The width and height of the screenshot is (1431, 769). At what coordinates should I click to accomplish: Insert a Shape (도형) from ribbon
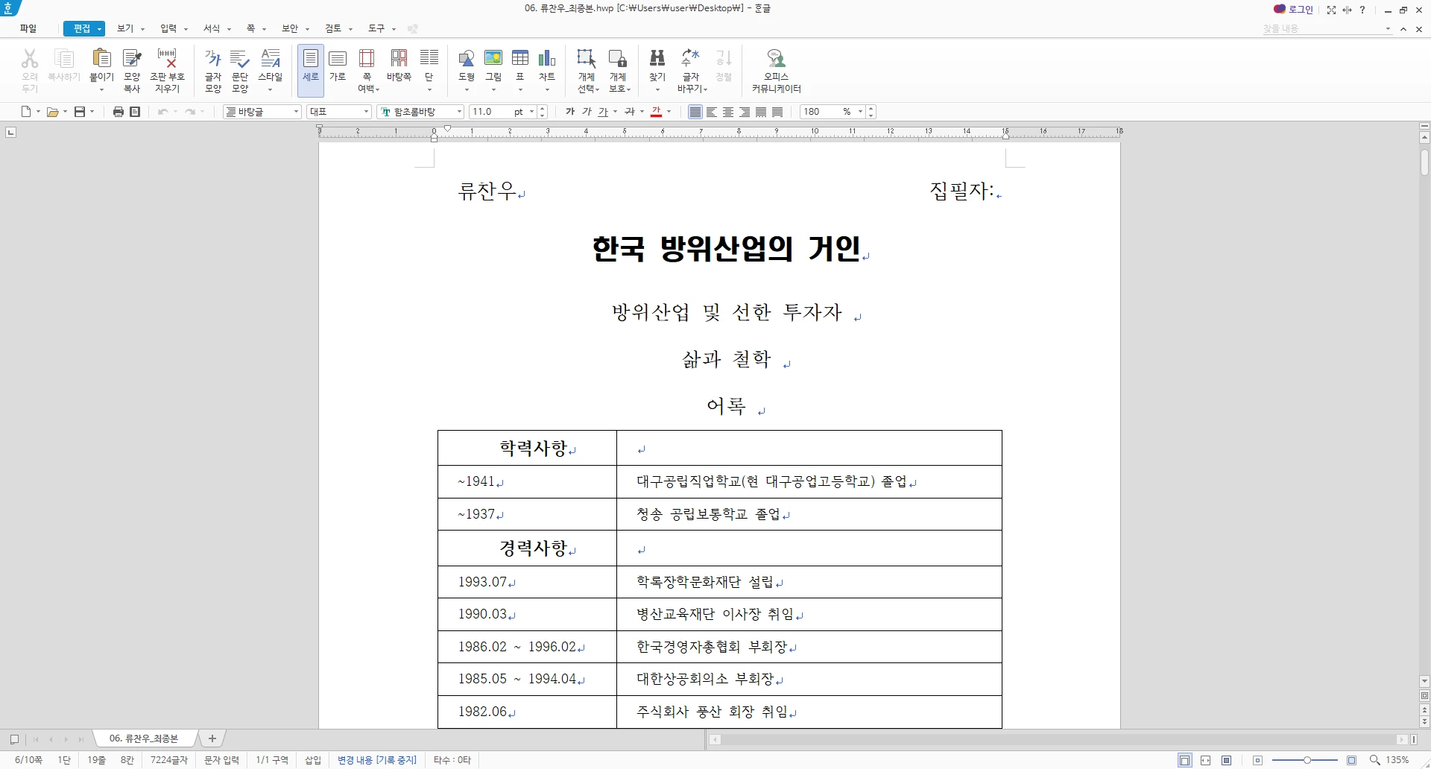(x=467, y=71)
